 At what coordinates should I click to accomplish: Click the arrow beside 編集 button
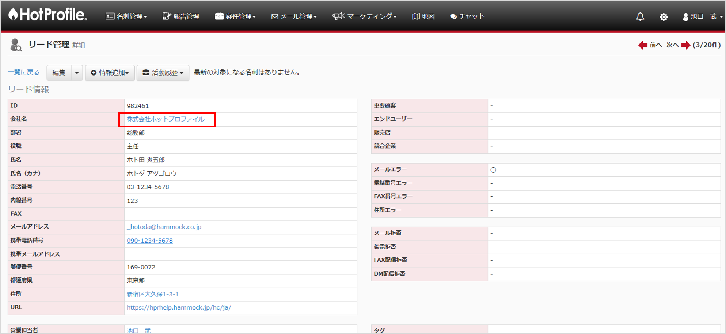(x=77, y=73)
